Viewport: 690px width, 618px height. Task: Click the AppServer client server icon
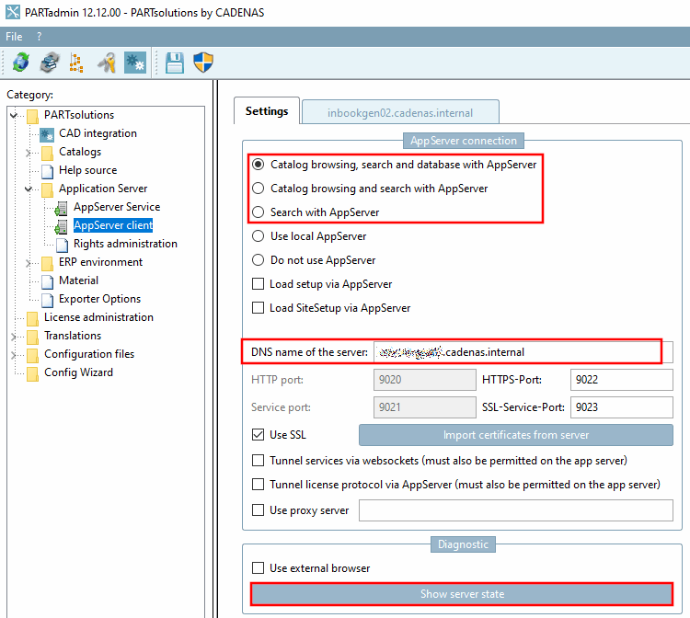point(61,226)
